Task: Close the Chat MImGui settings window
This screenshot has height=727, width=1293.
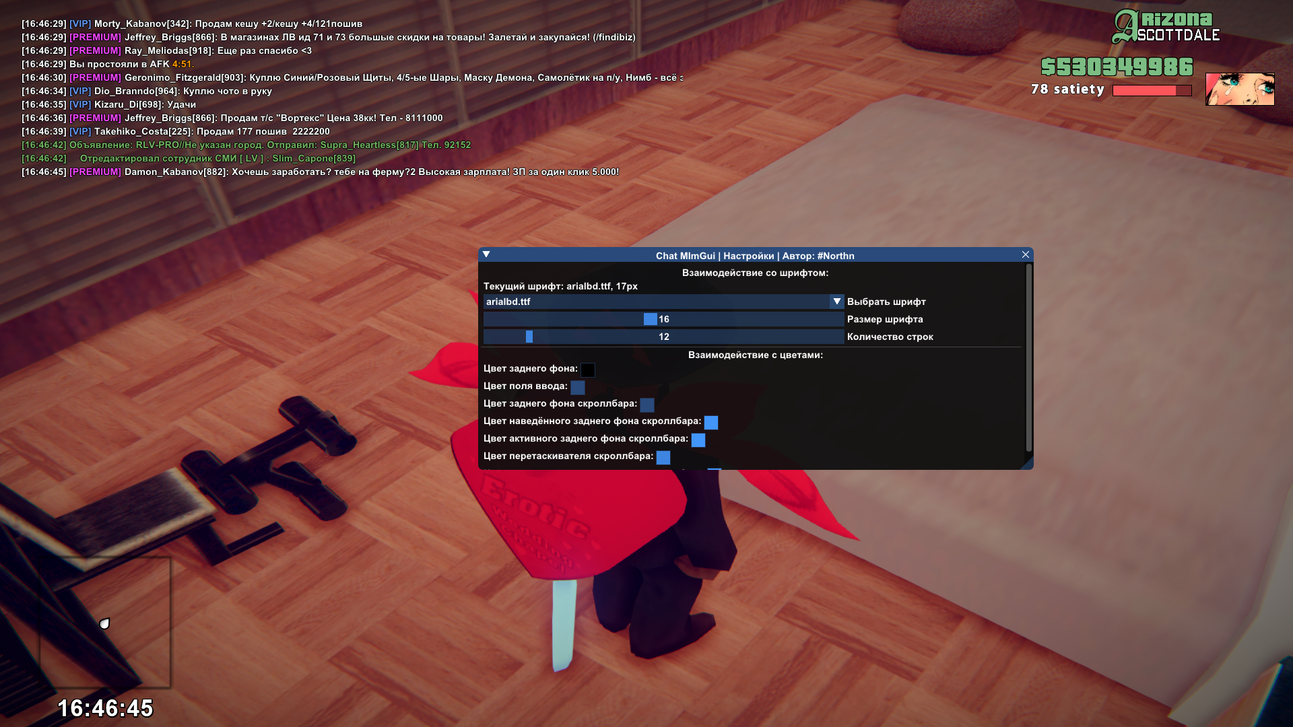Action: pos(1025,254)
